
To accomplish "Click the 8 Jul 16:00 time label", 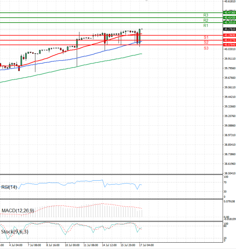I will click(53, 245).
